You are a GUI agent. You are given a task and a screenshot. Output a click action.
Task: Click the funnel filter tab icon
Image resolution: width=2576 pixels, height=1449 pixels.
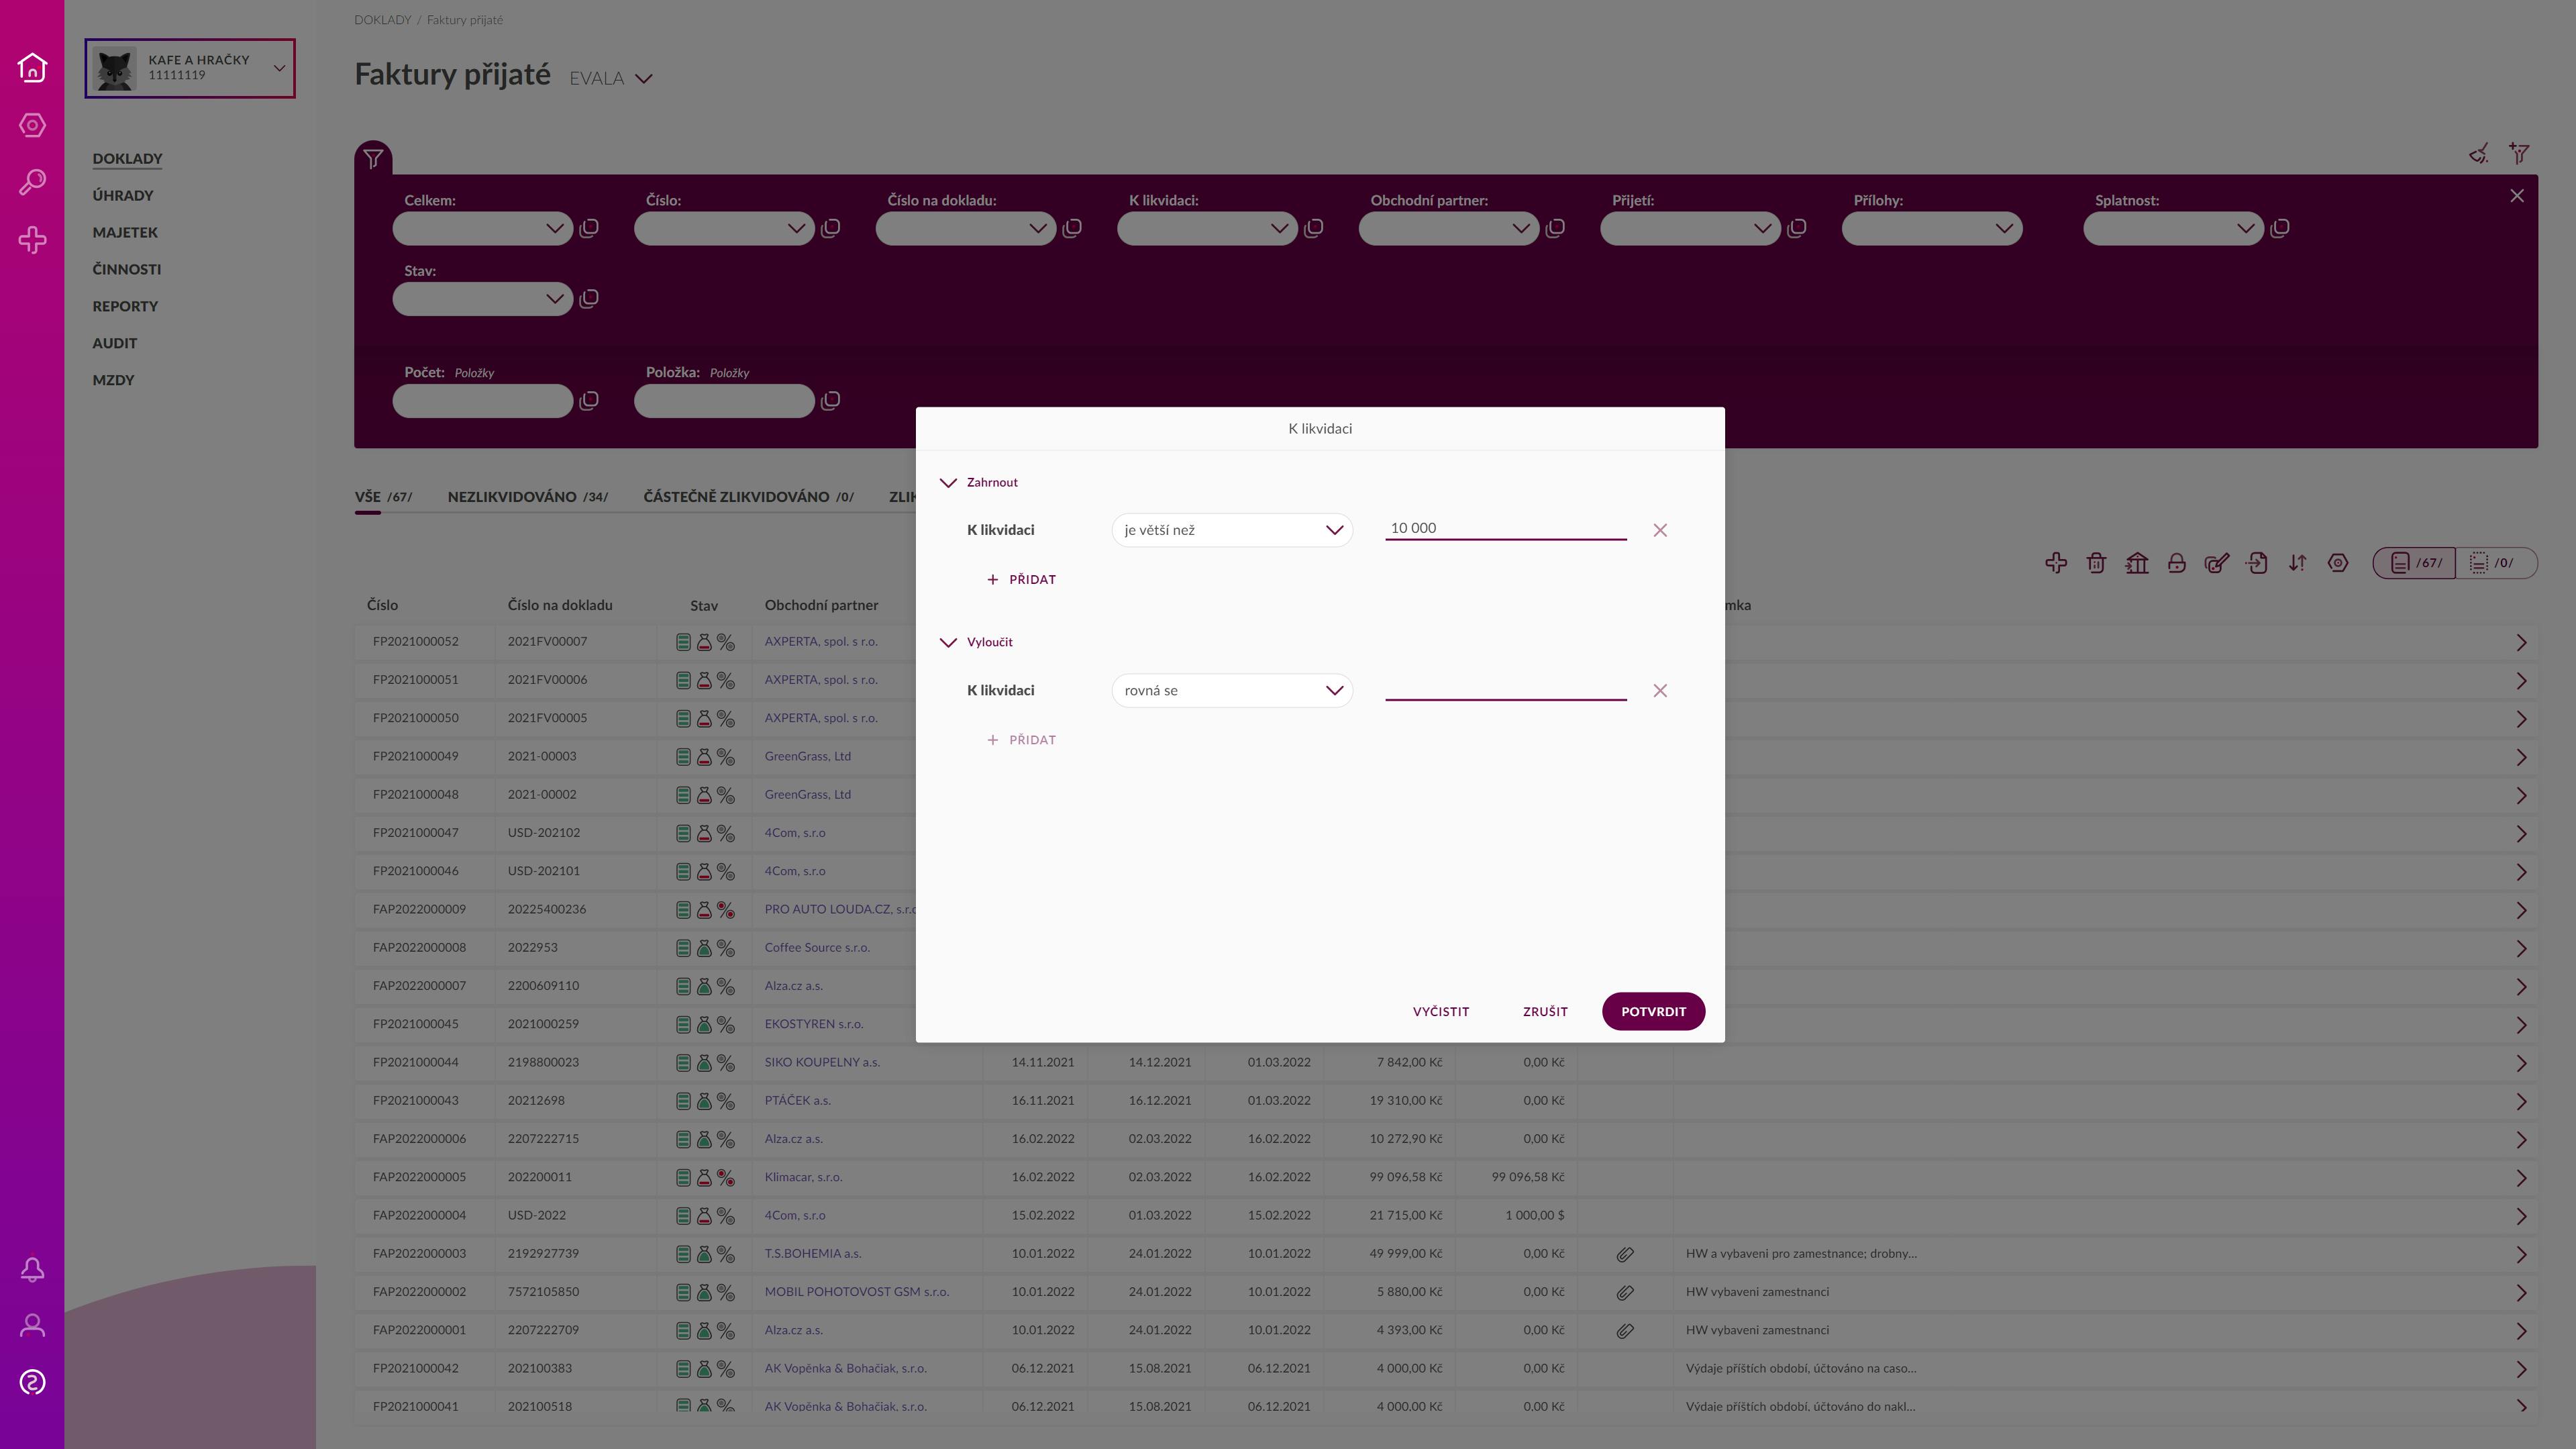pos(373,158)
